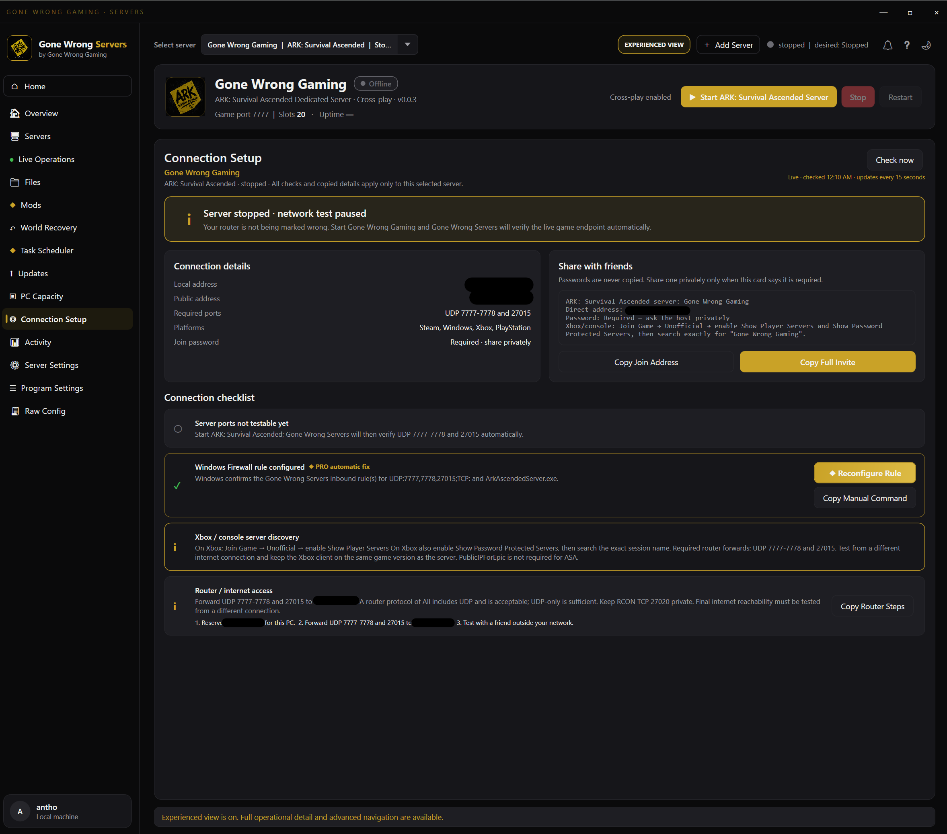947x834 pixels.
Task: Click Copy Manual Command
Action: coord(865,498)
